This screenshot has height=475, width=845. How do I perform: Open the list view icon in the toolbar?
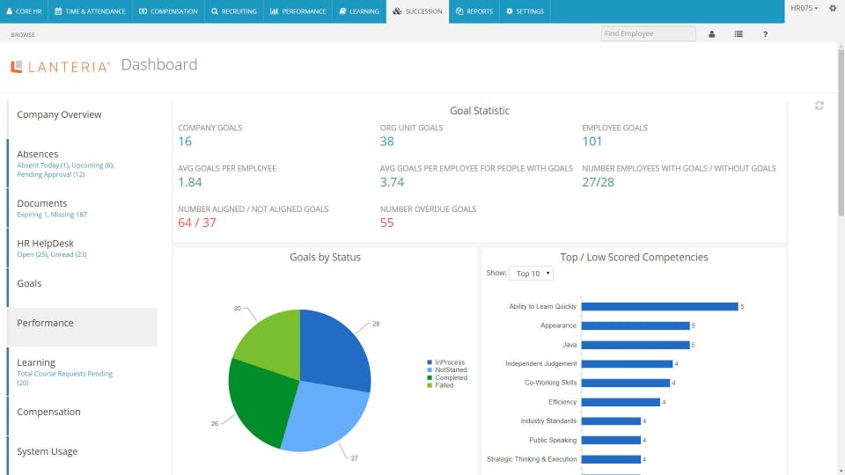point(738,34)
